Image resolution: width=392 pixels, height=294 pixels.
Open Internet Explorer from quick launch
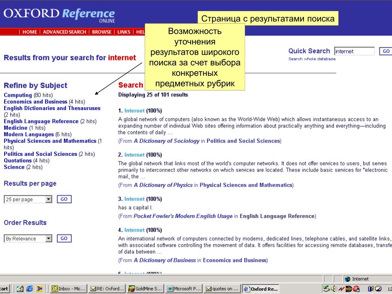pos(29,289)
